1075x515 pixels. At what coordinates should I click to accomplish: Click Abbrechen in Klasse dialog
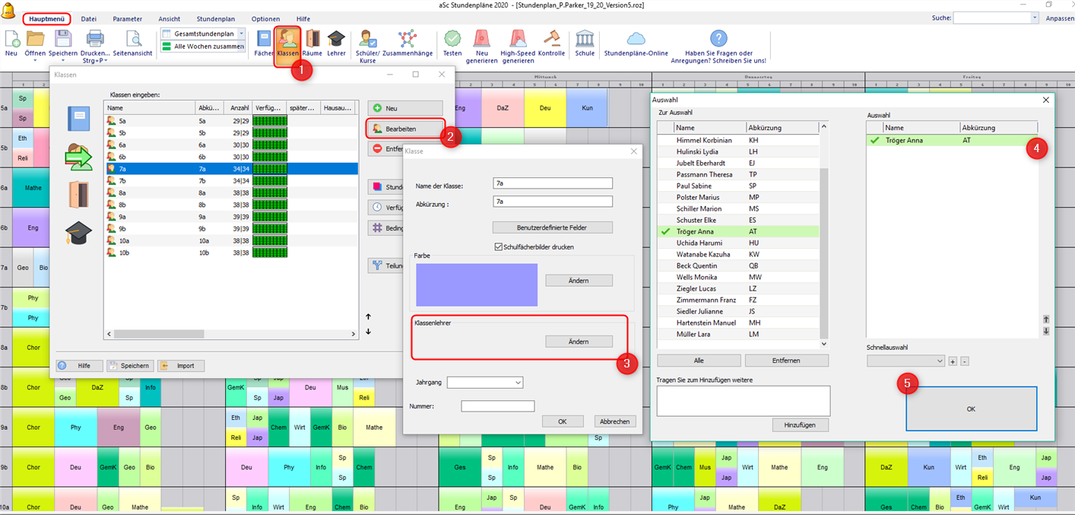click(614, 421)
